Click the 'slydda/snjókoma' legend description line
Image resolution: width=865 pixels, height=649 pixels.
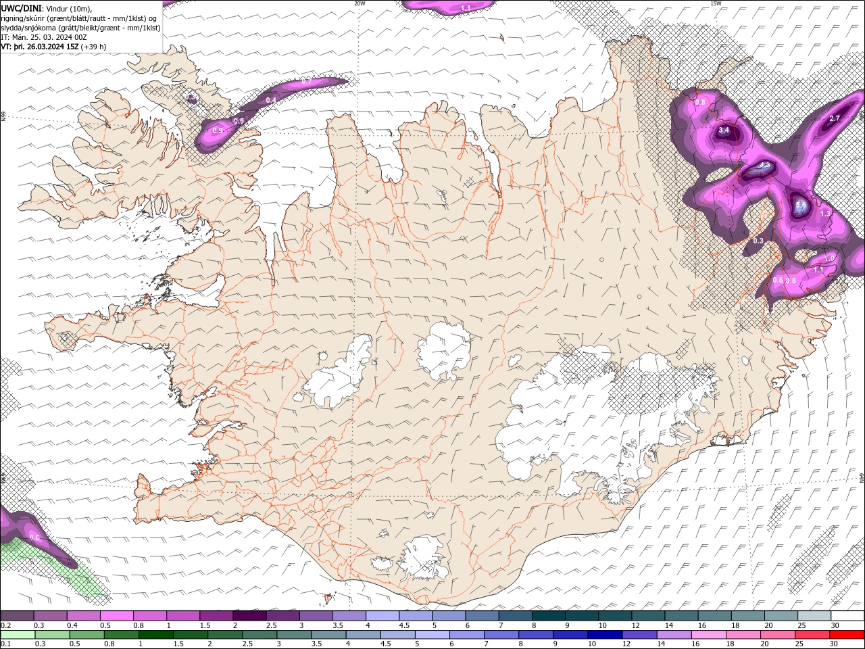point(81,28)
